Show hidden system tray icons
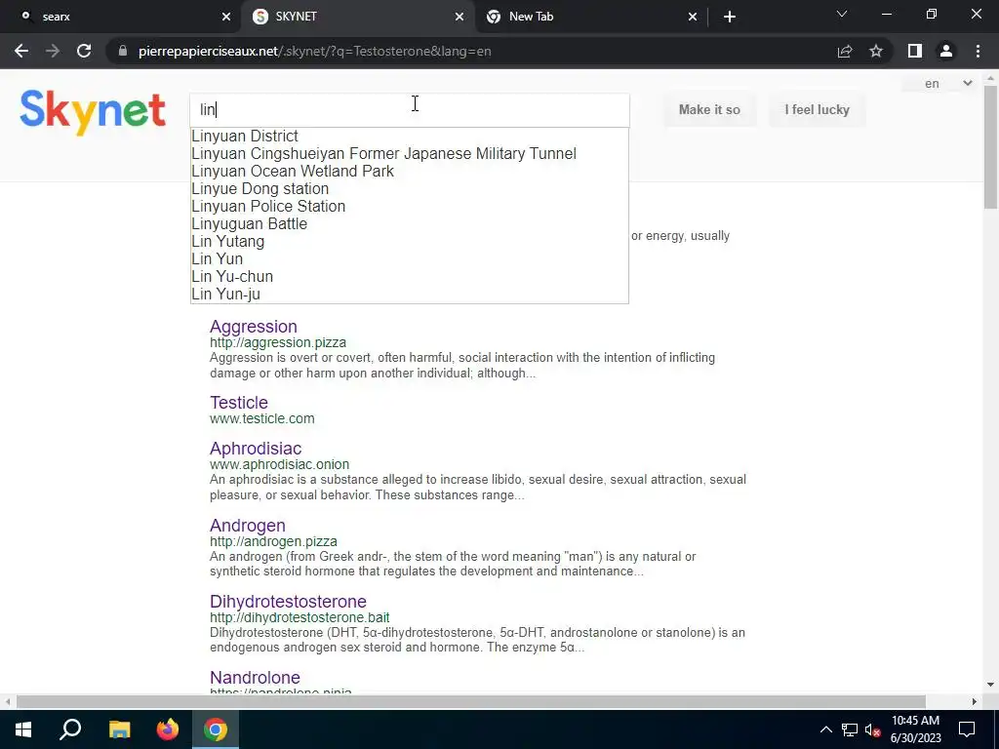The height and width of the screenshot is (749, 999). click(825, 729)
